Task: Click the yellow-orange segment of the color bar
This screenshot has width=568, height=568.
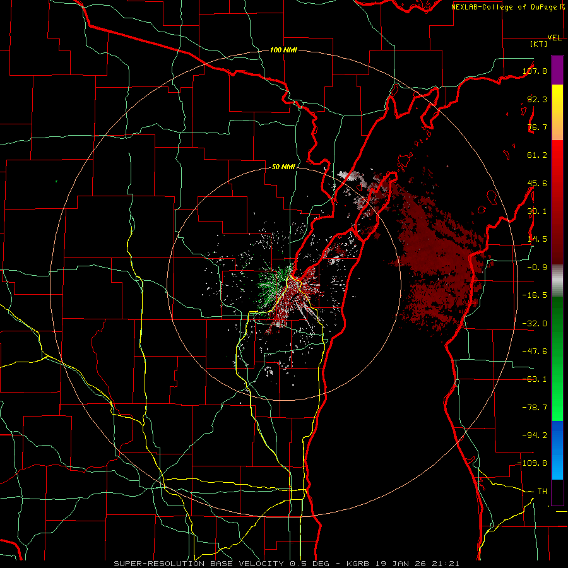Action: point(557,112)
